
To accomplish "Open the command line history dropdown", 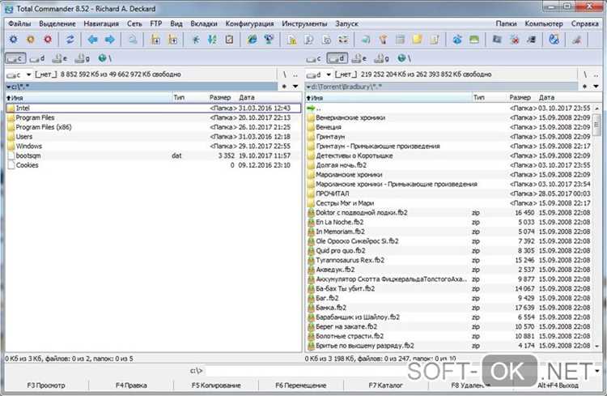I will click(597, 371).
